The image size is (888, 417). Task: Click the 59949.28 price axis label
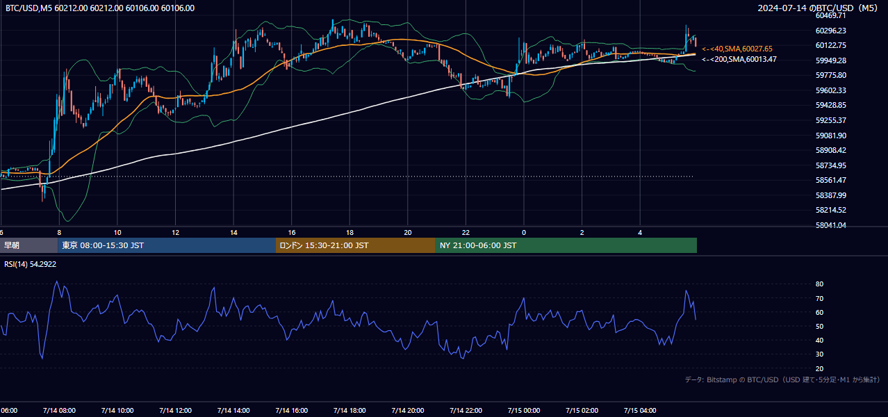[830, 60]
